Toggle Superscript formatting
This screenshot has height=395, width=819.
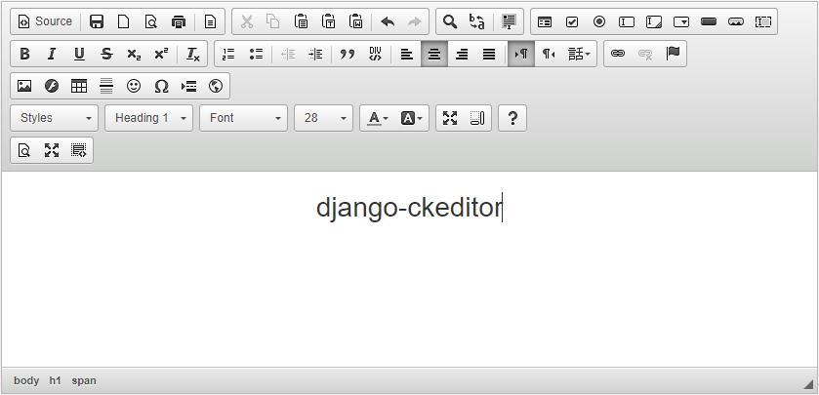(x=161, y=54)
